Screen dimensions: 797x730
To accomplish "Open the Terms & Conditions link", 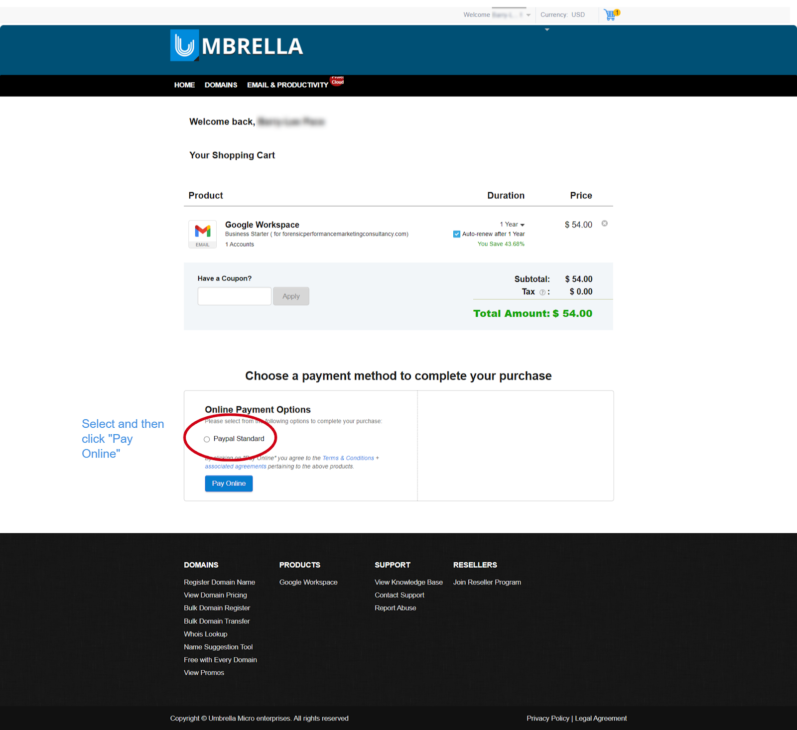I will 348,458.
